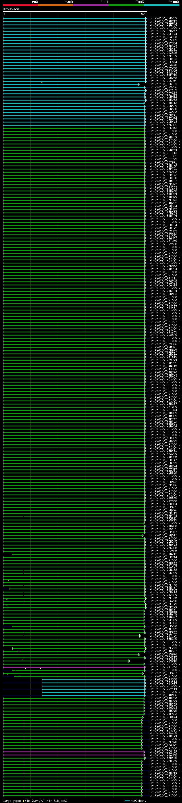
Task: Select hit label UniRef100_Q4DCC9
Action: [163, 704]
